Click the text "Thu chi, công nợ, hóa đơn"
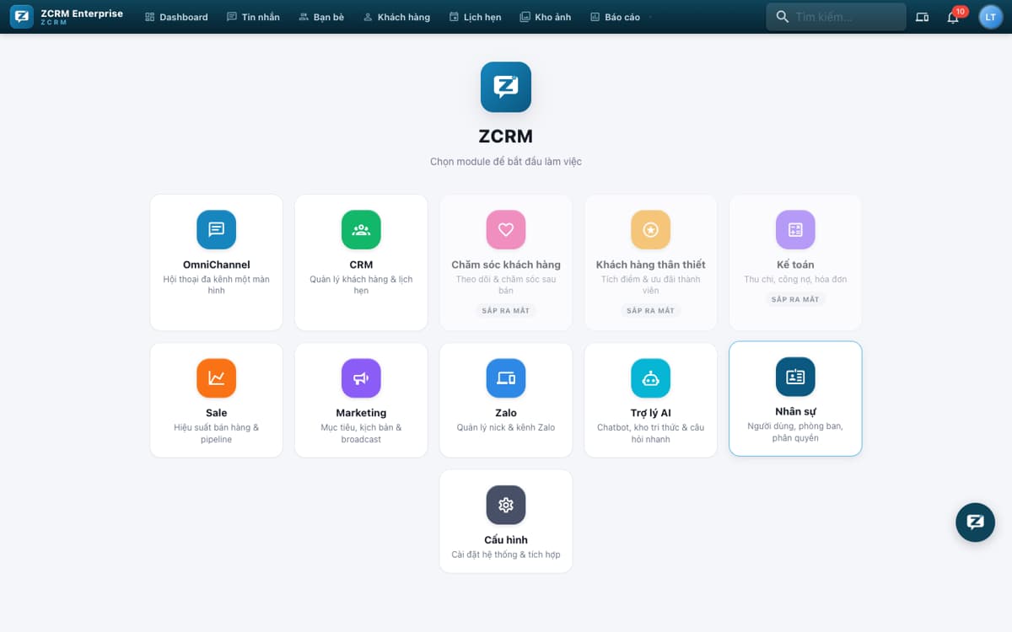 795,279
